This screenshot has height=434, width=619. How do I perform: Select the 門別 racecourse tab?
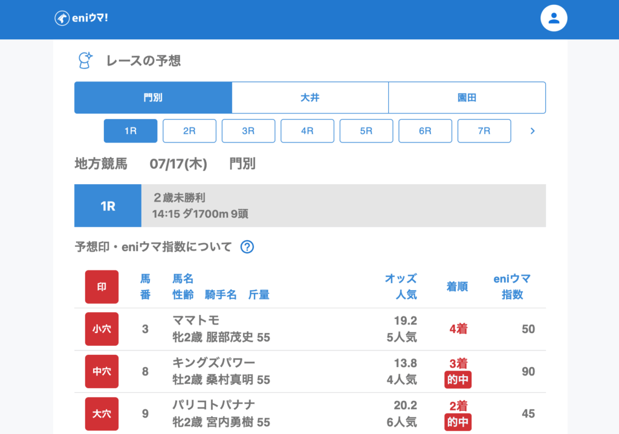[153, 98]
